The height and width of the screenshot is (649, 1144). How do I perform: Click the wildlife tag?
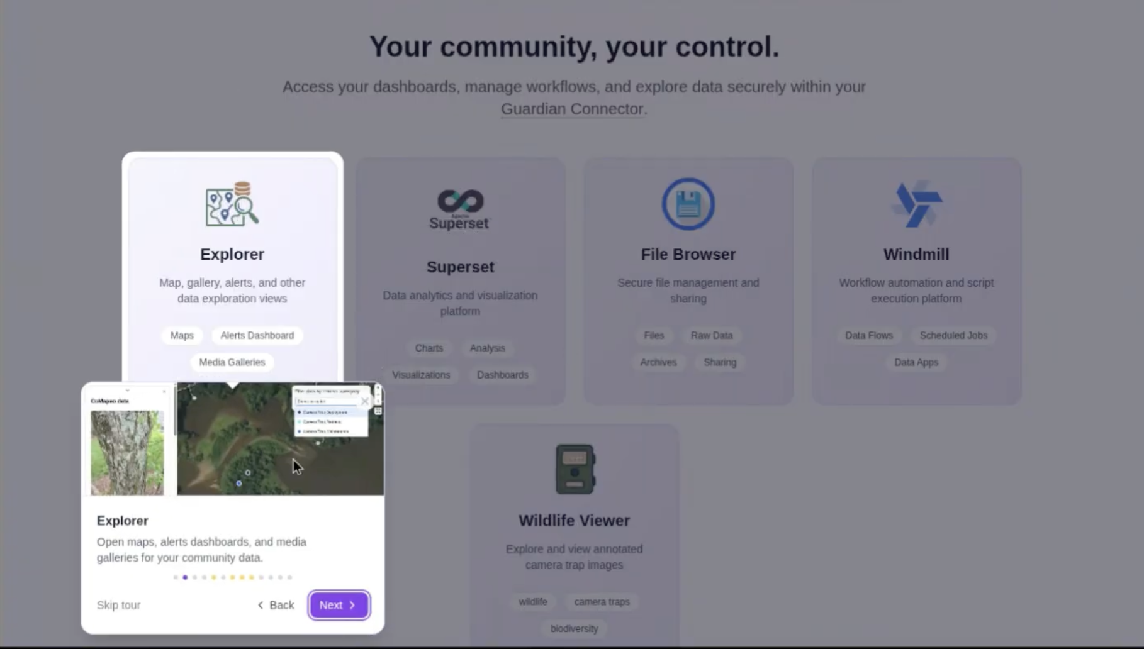point(533,602)
